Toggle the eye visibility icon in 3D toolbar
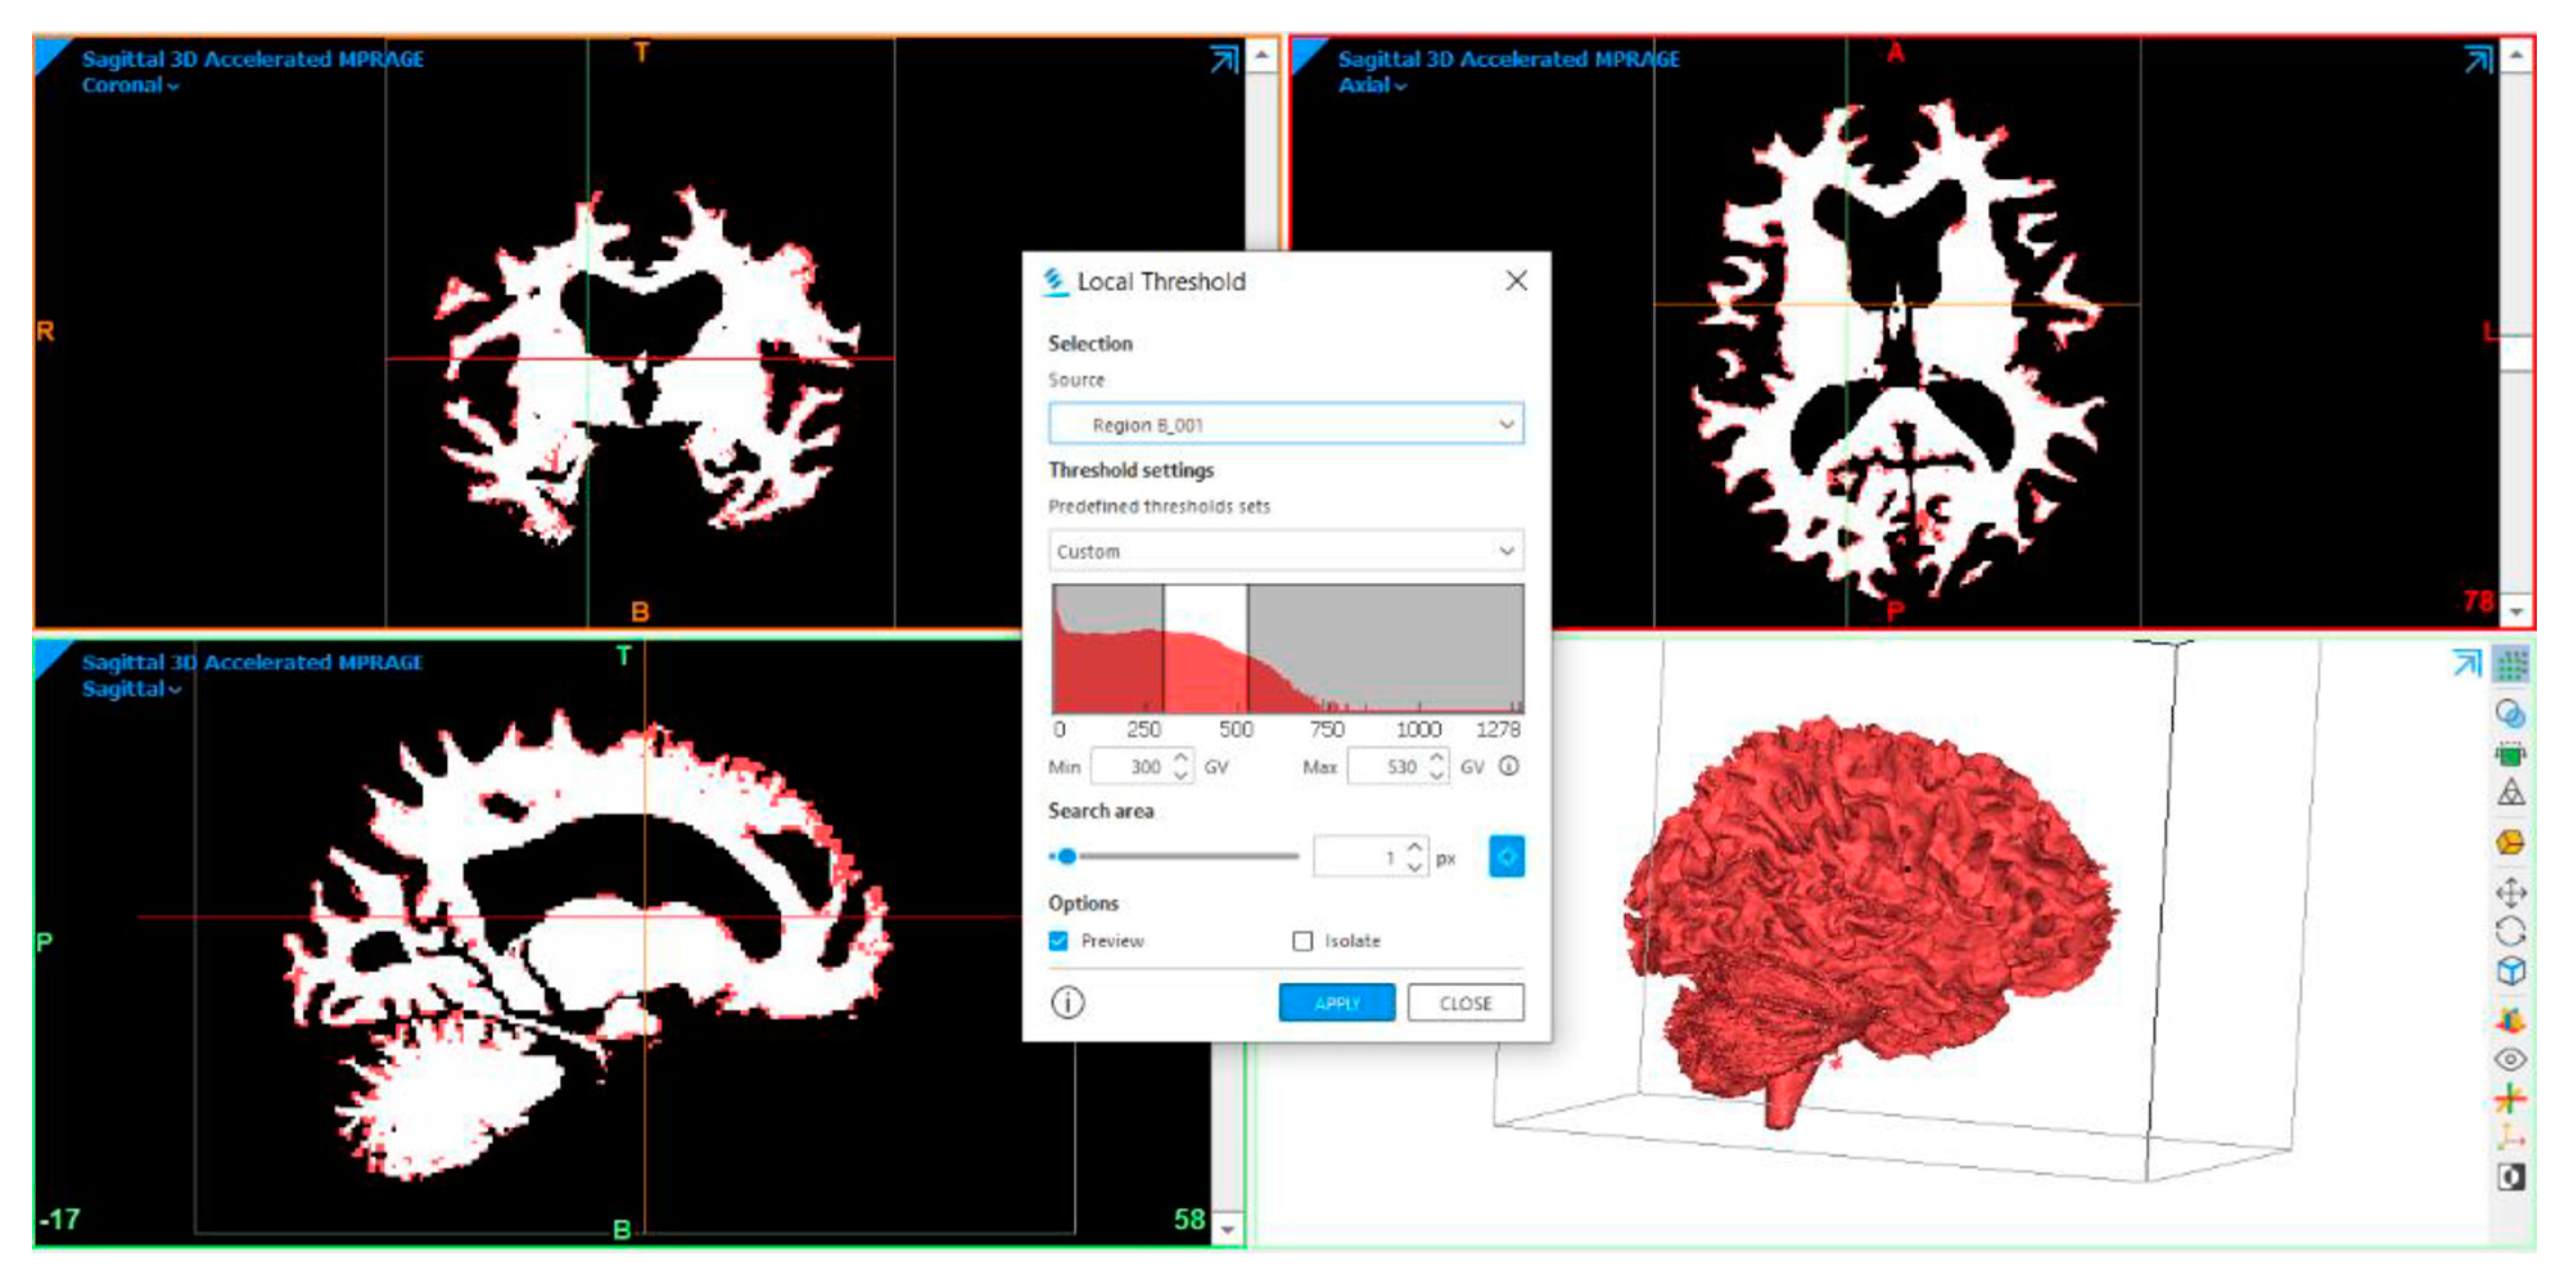 2511,1059
